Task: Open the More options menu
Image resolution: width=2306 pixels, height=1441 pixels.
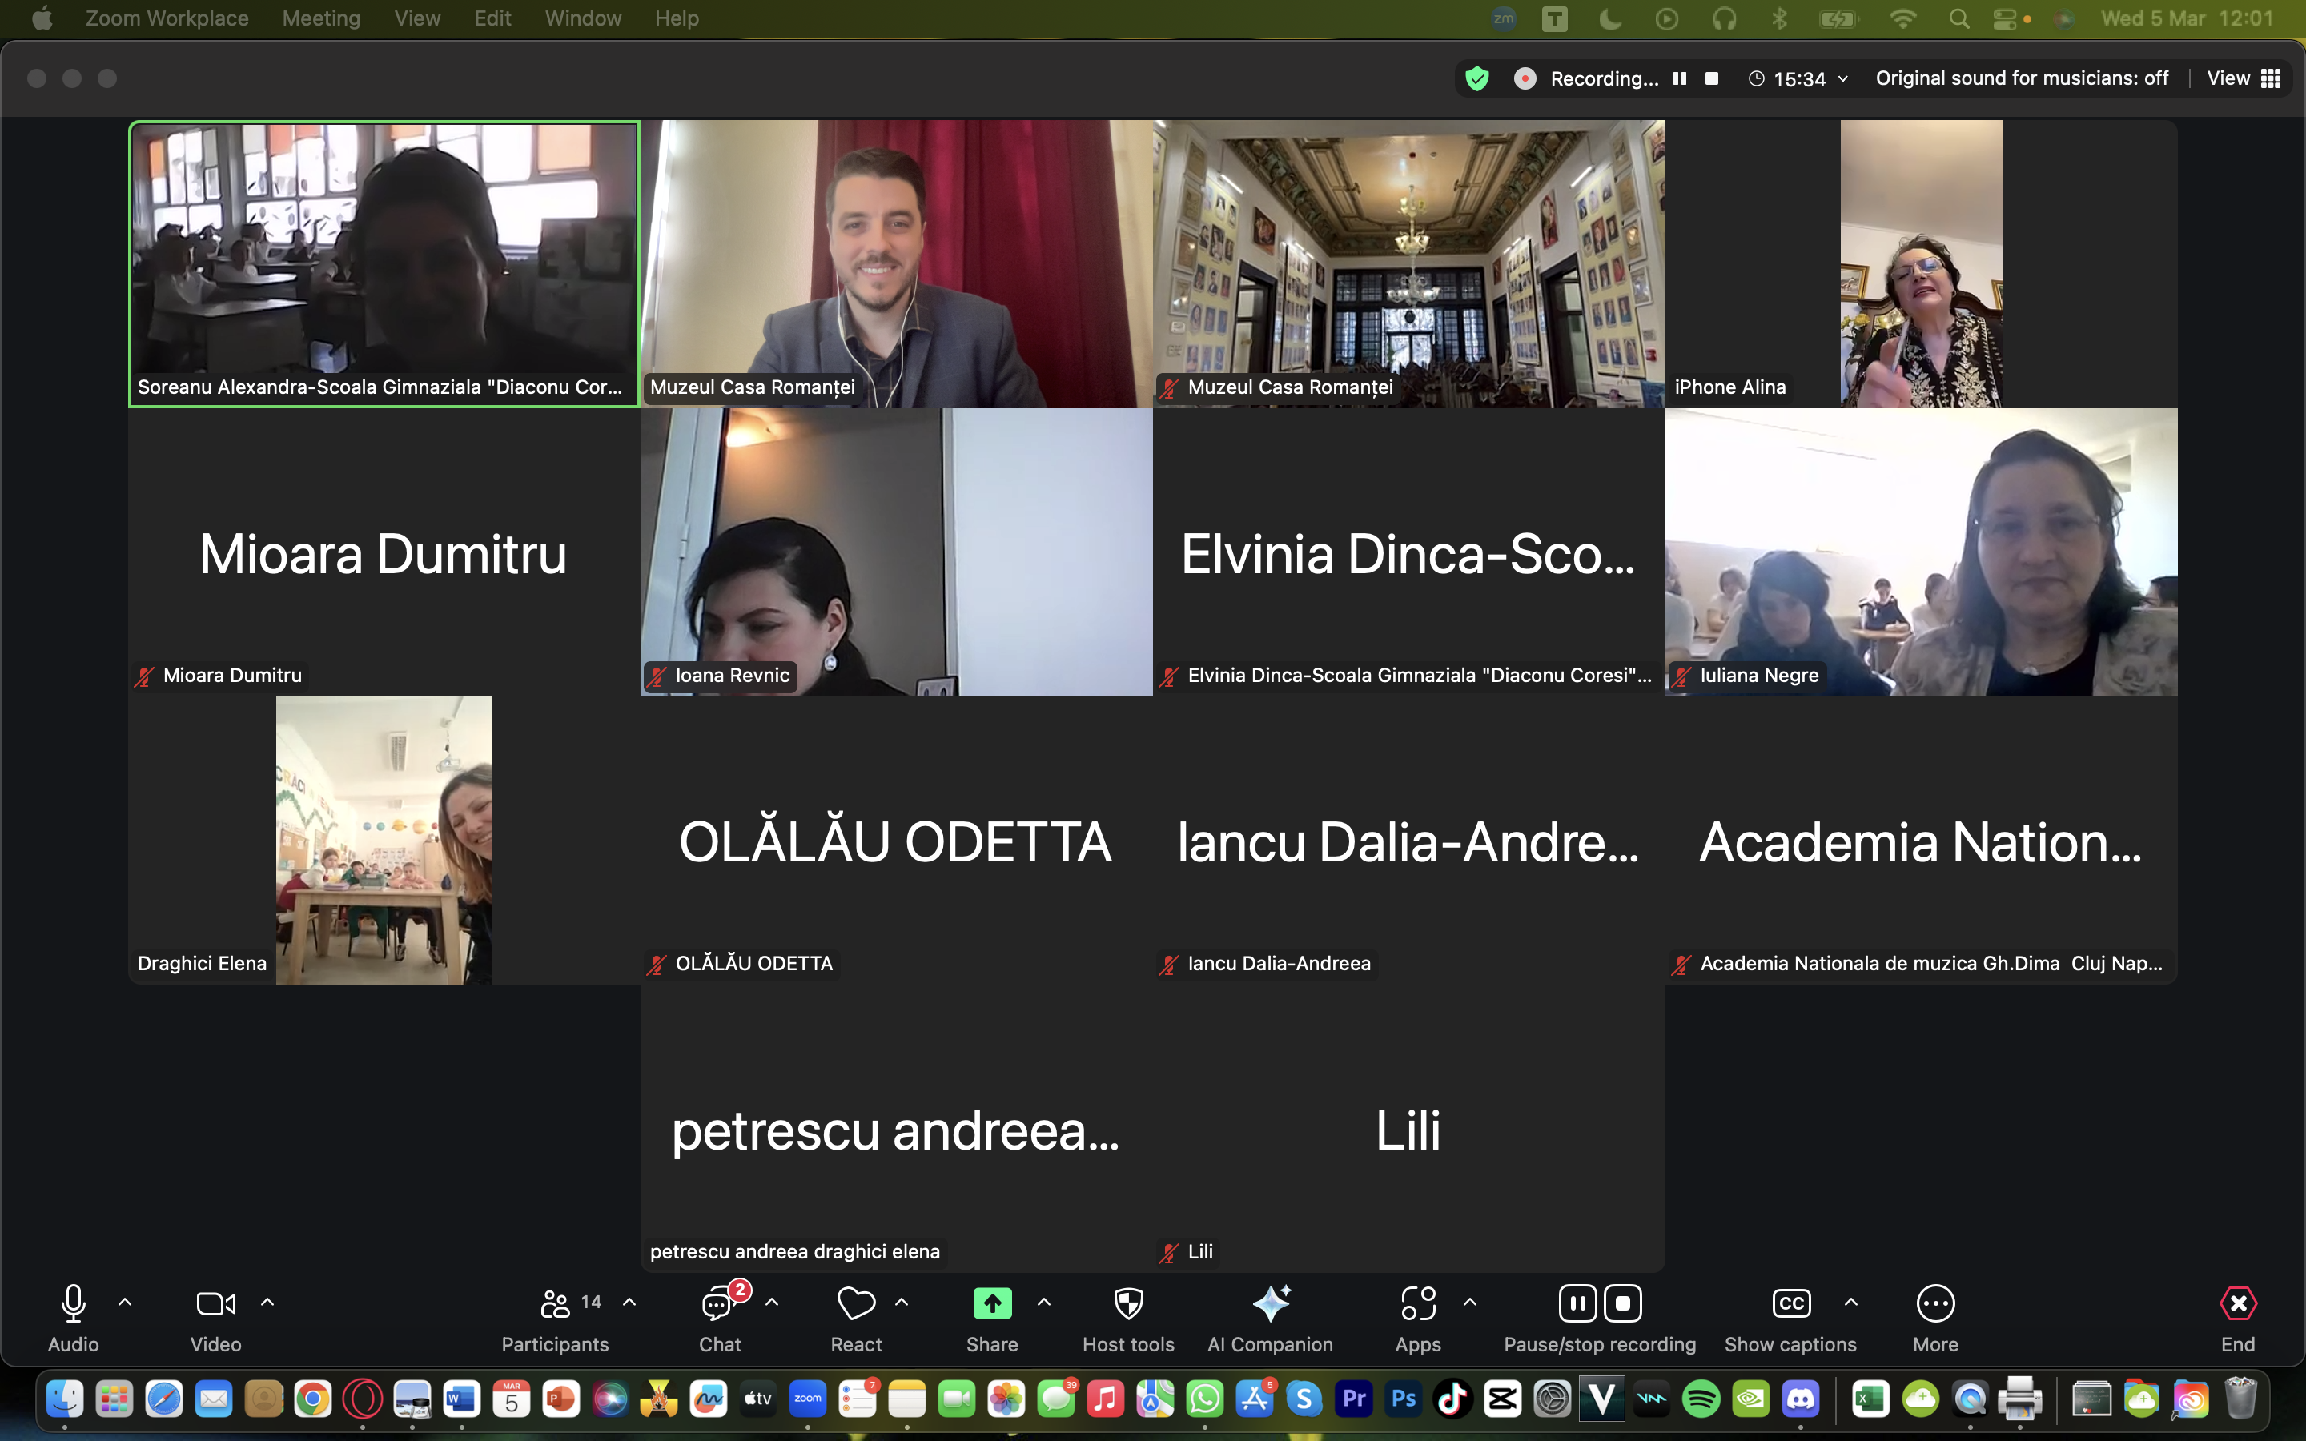Action: 1935,1303
